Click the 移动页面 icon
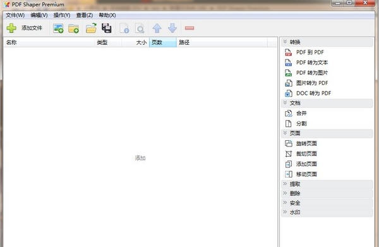Screen dimensions: 379x247 click(x=289, y=174)
